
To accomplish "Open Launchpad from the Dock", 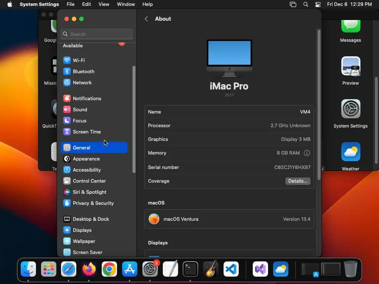I will (x=48, y=269).
